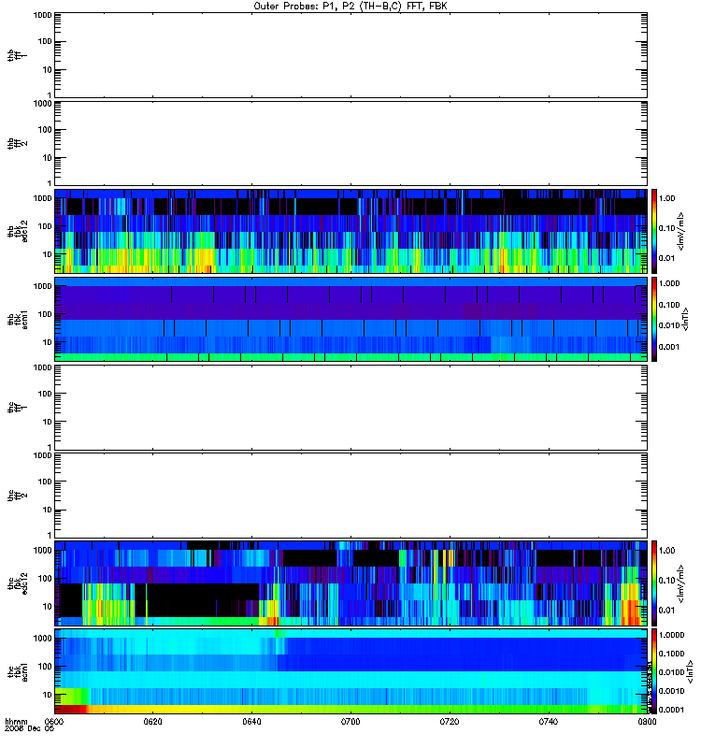Click the plot title 'Outer Probes: P1, P2 (TH-B,C) FFT, FBK'
The height and width of the screenshot is (748, 701).
(350, 7)
